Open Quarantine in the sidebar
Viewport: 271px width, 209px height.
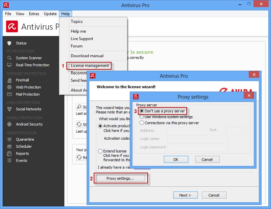25,139
